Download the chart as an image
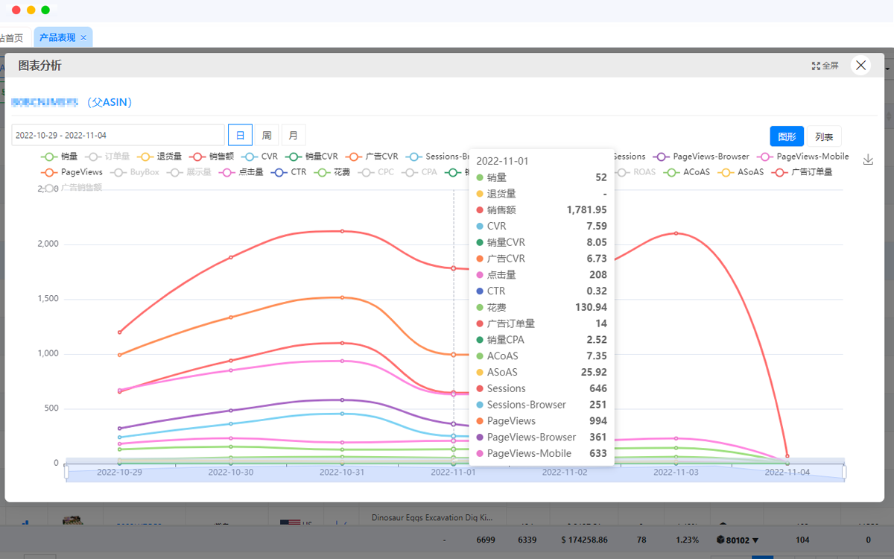The height and width of the screenshot is (559, 894). 868,160
